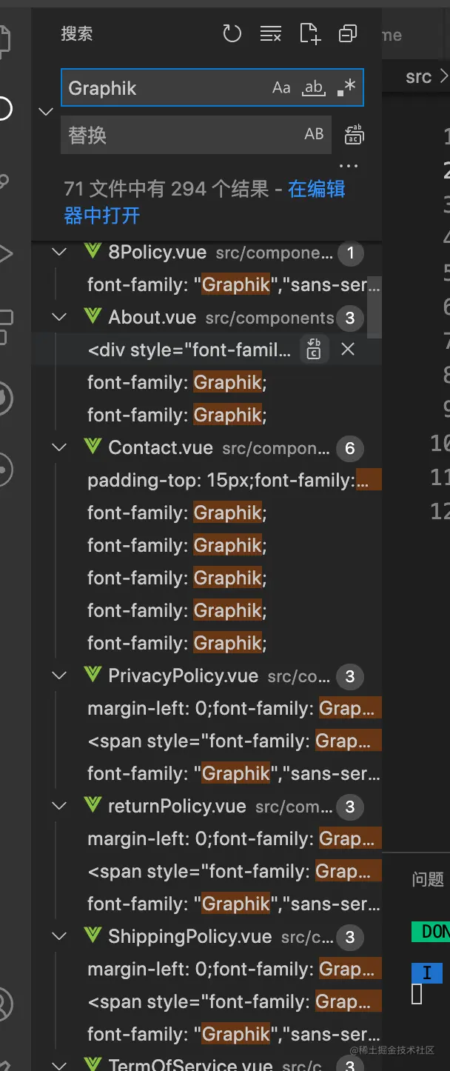Screen dimensions: 450x1071
Task: Select the 问题 panel tab
Action: (x=427, y=879)
